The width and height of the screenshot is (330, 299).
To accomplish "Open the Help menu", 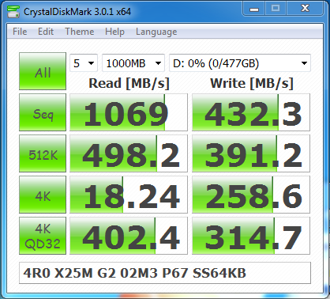I will tap(114, 32).
